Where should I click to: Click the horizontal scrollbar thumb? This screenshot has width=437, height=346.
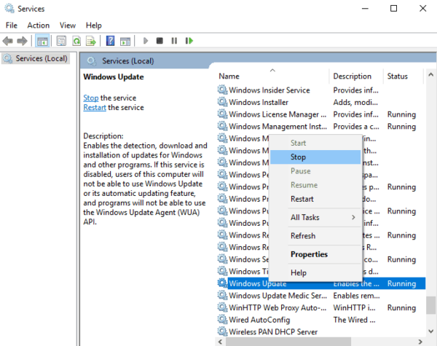coord(288,342)
